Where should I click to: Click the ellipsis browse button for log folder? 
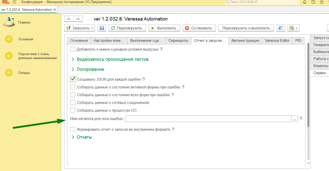point(295,119)
